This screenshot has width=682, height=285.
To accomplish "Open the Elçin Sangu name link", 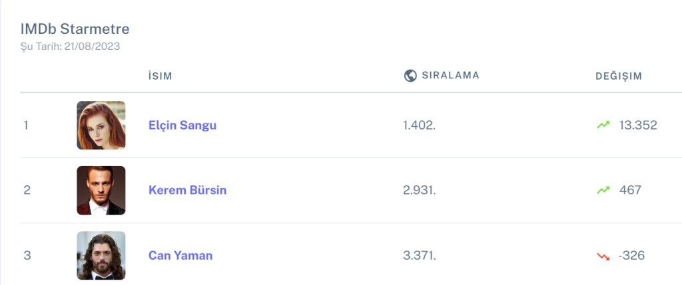I will point(182,125).
